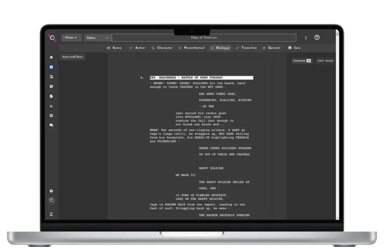
Task: Click the THREE OTHER SOLDIERS STAGGER line
Action: pyautogui.click(x=225, y=148)
